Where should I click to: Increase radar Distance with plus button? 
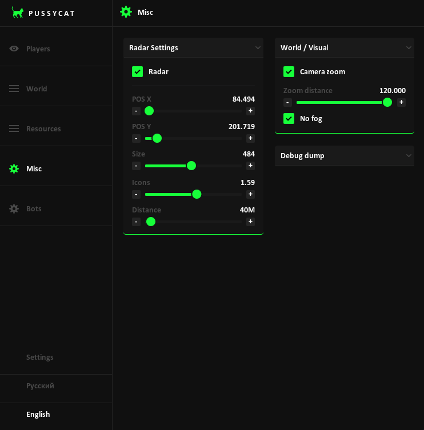click(250, 222)
